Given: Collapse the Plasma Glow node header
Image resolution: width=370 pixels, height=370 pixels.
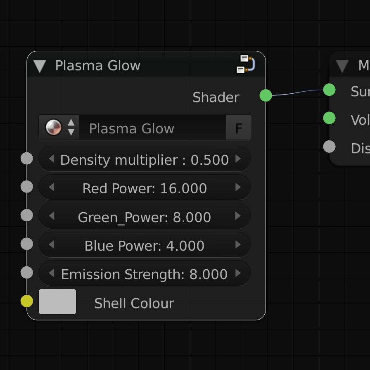Looking at the screenshot, I should tap(40, 65).
